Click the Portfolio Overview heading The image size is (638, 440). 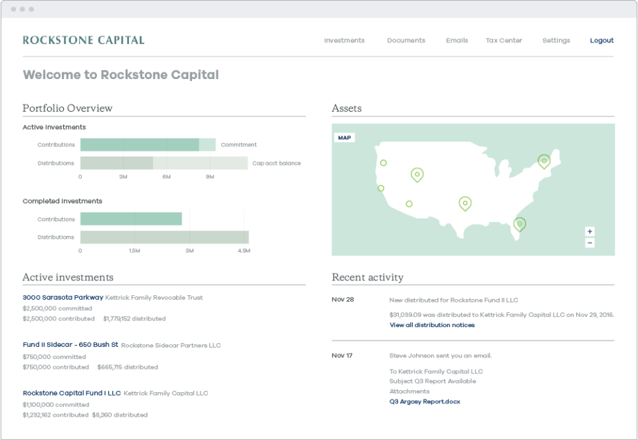point(68,108)
